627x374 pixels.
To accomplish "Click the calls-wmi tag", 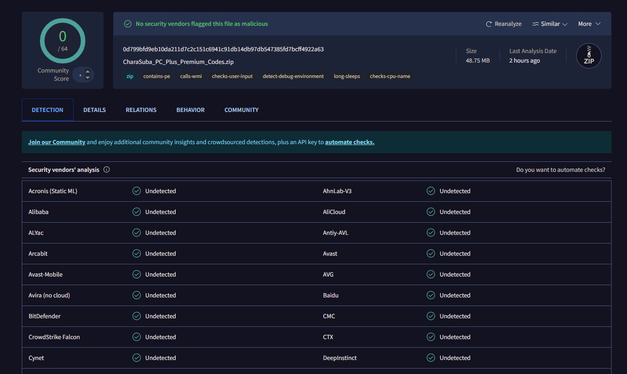I will 191,76.
